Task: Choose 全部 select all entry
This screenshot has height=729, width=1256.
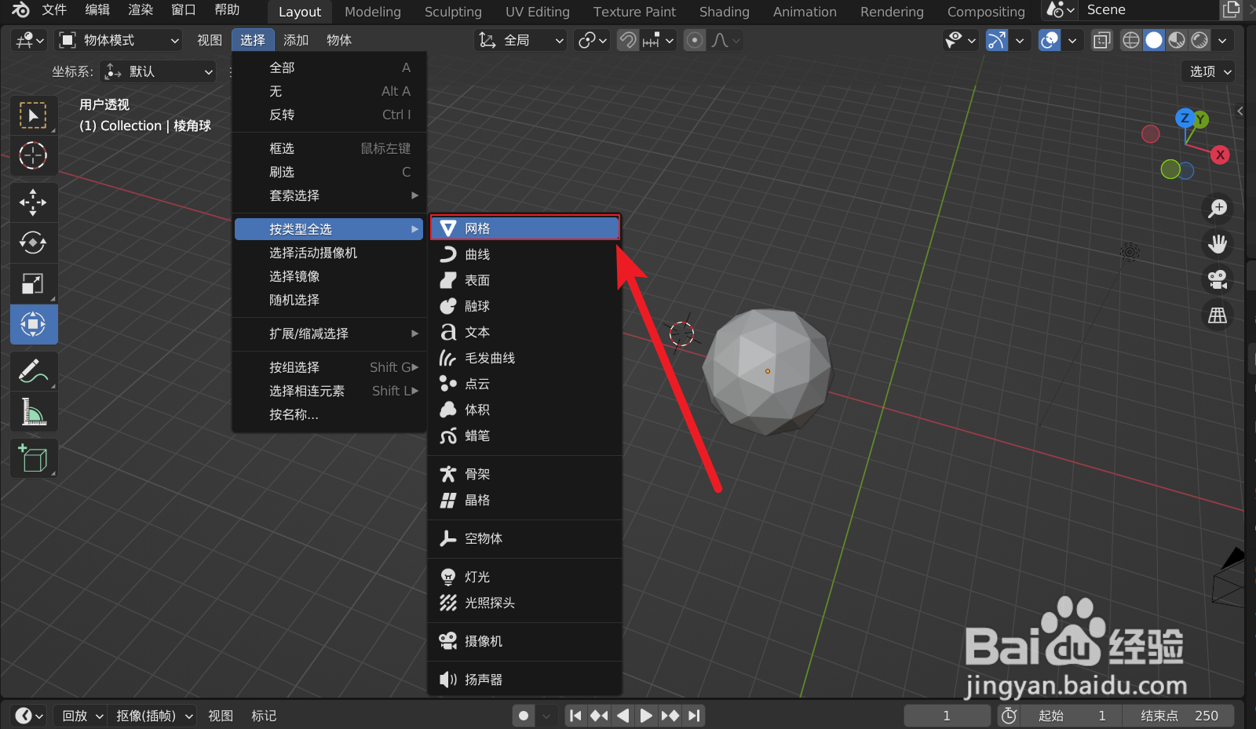Action: (x=329, y=67)
